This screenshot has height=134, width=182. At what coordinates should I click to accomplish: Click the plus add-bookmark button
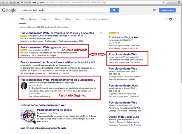18,2
